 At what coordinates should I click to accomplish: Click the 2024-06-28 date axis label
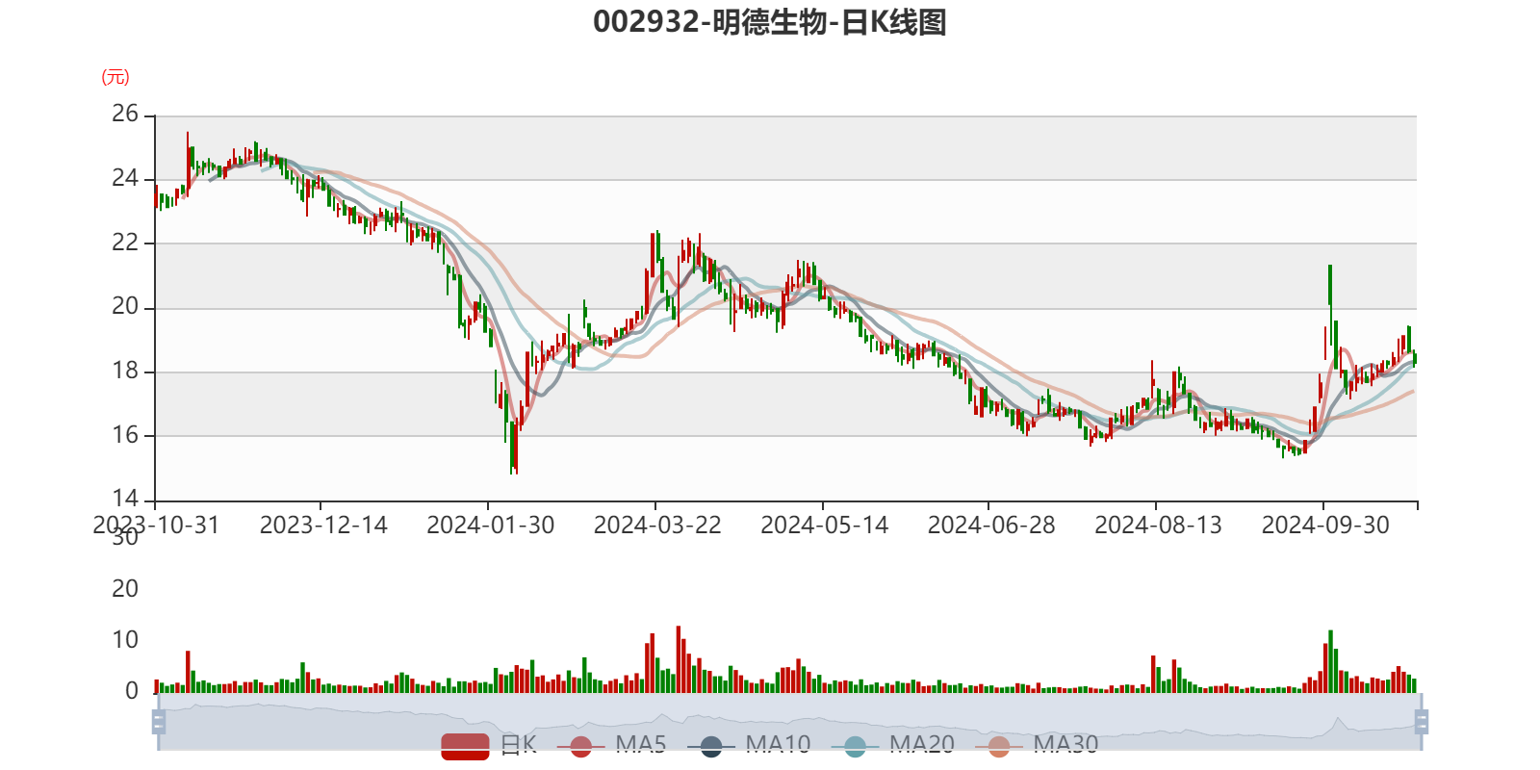point(991,526)
